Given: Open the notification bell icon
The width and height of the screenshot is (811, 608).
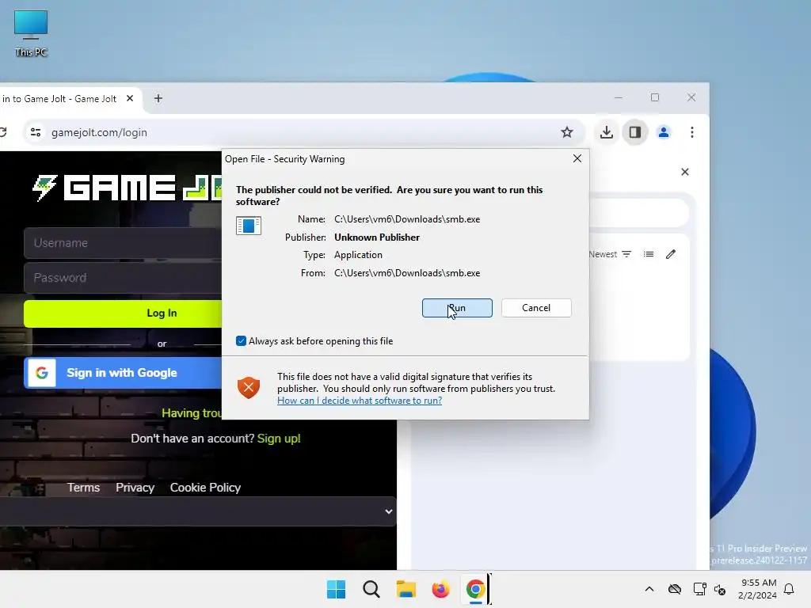Looking at the screenshot, I should coord(789,589).
